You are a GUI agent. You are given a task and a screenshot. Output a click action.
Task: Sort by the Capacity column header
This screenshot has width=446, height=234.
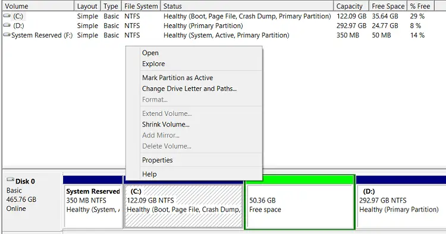pos(351,6)
